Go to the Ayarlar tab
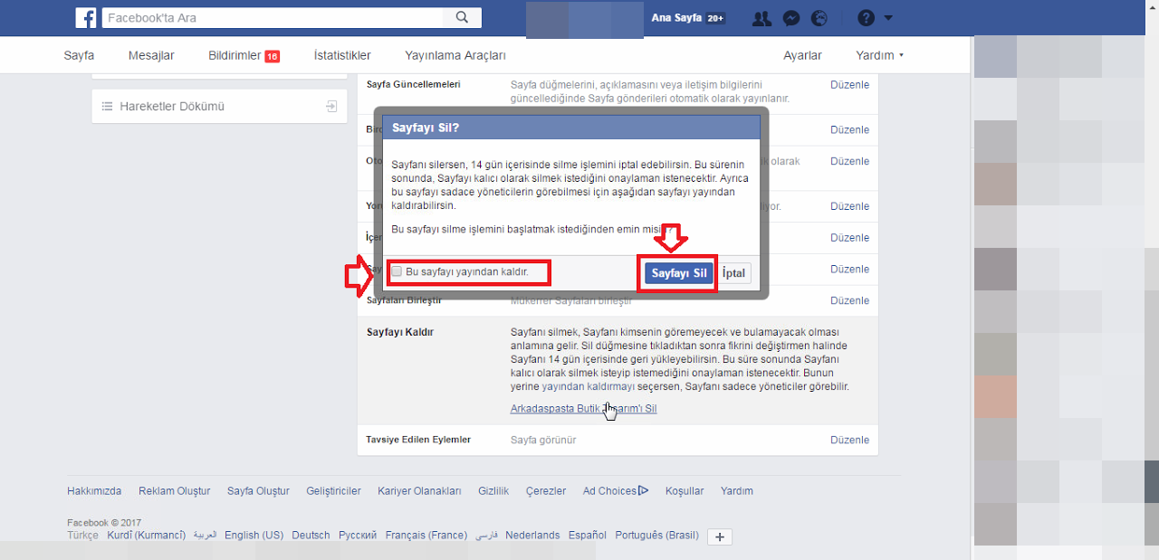The height and width of the screenshot is (560, 1159). tap(802, 55)
